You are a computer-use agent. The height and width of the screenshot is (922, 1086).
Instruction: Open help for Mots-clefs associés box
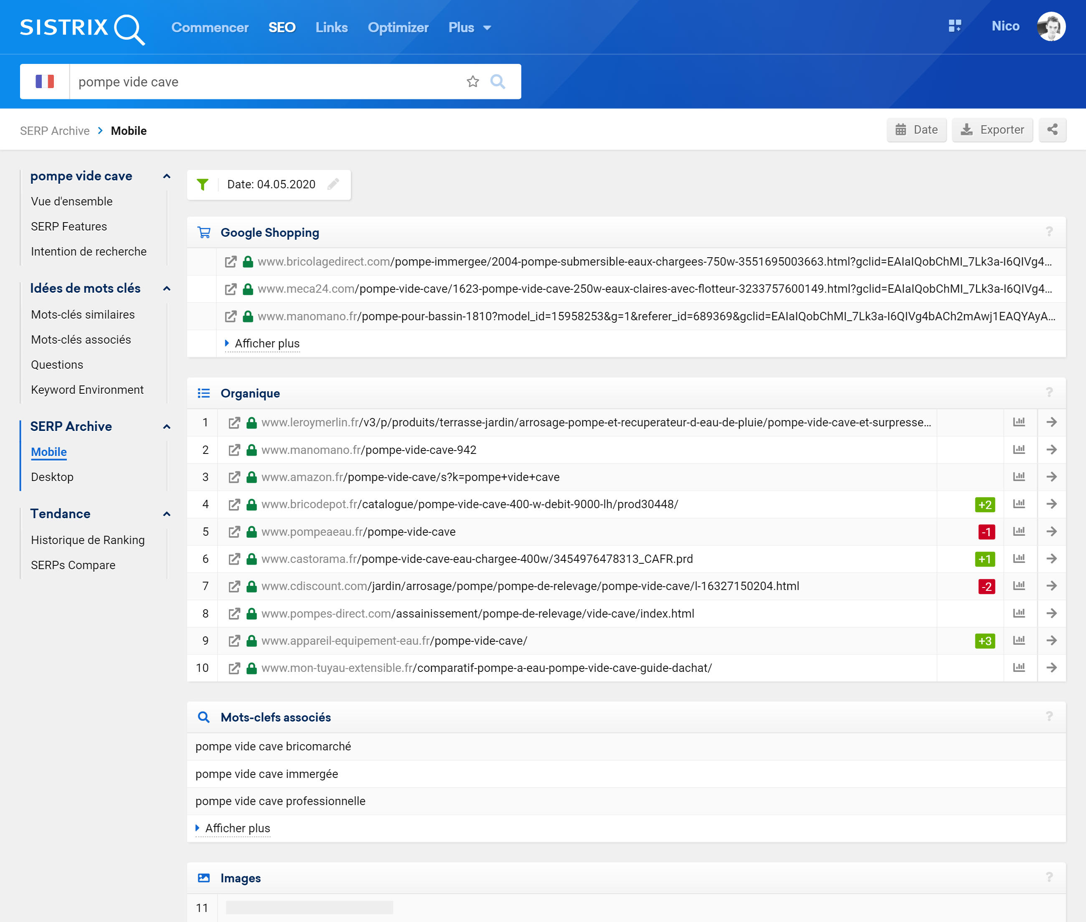point(1049,717)
